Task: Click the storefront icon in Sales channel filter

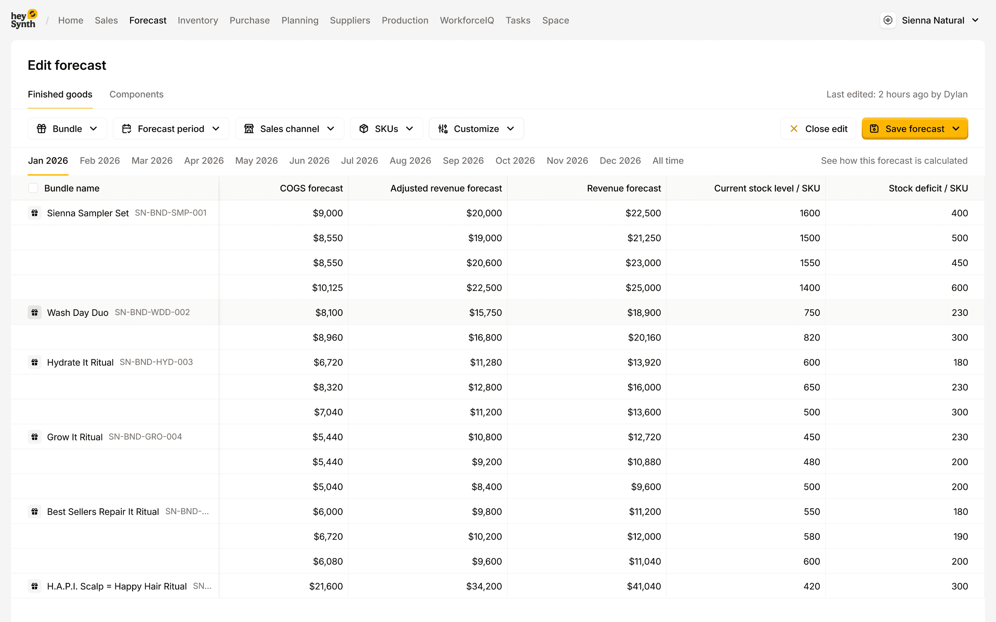Action: [x=249, y=128]
